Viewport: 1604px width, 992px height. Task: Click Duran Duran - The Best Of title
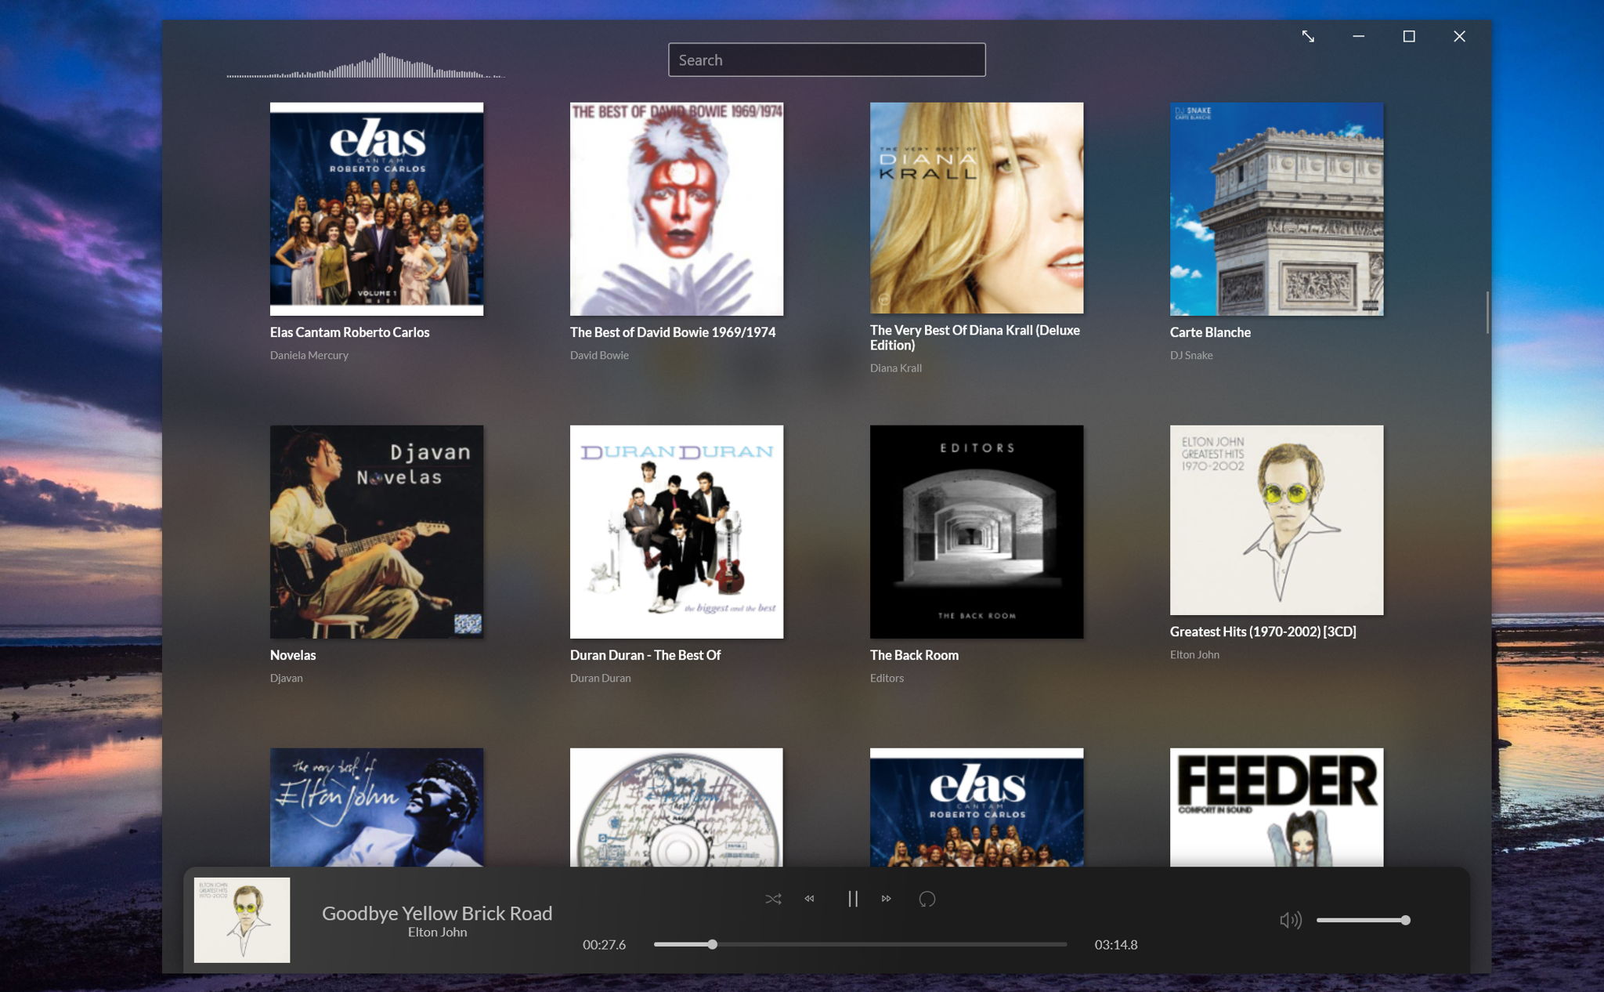click(x=645, y=655)
